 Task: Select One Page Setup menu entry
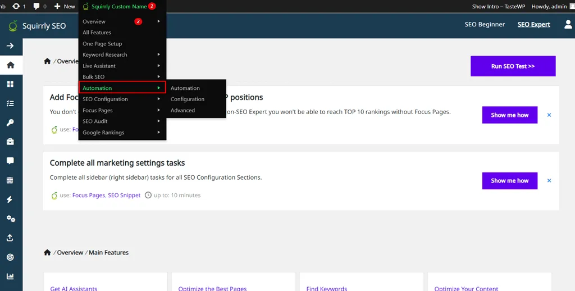tap(102, 44)
